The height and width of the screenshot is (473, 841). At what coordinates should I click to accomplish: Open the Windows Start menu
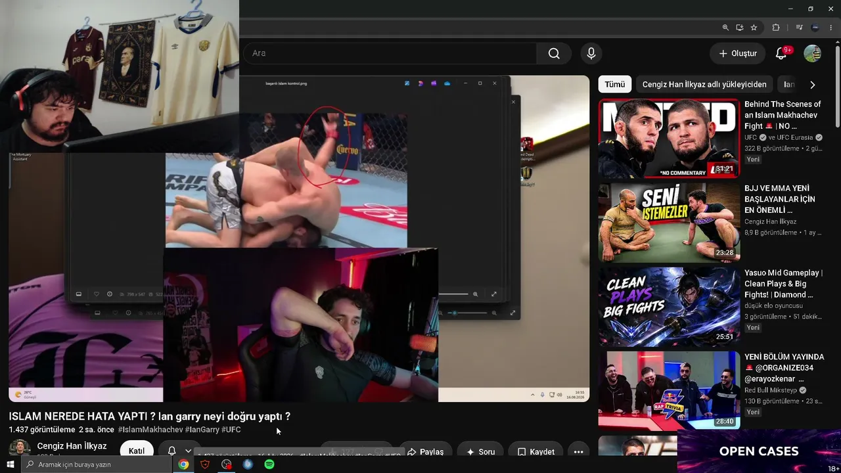[11, 464]
